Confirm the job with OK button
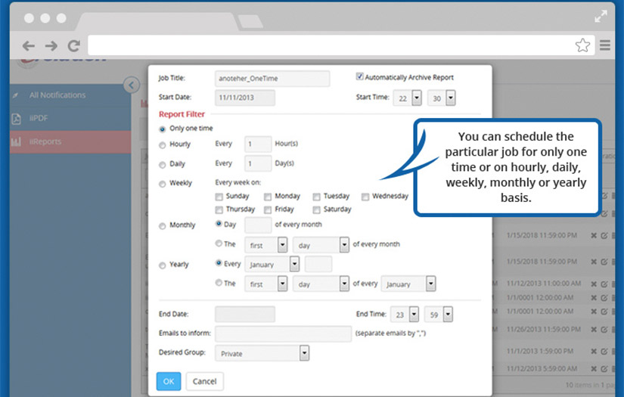624x397 pixels. (169, 381)
